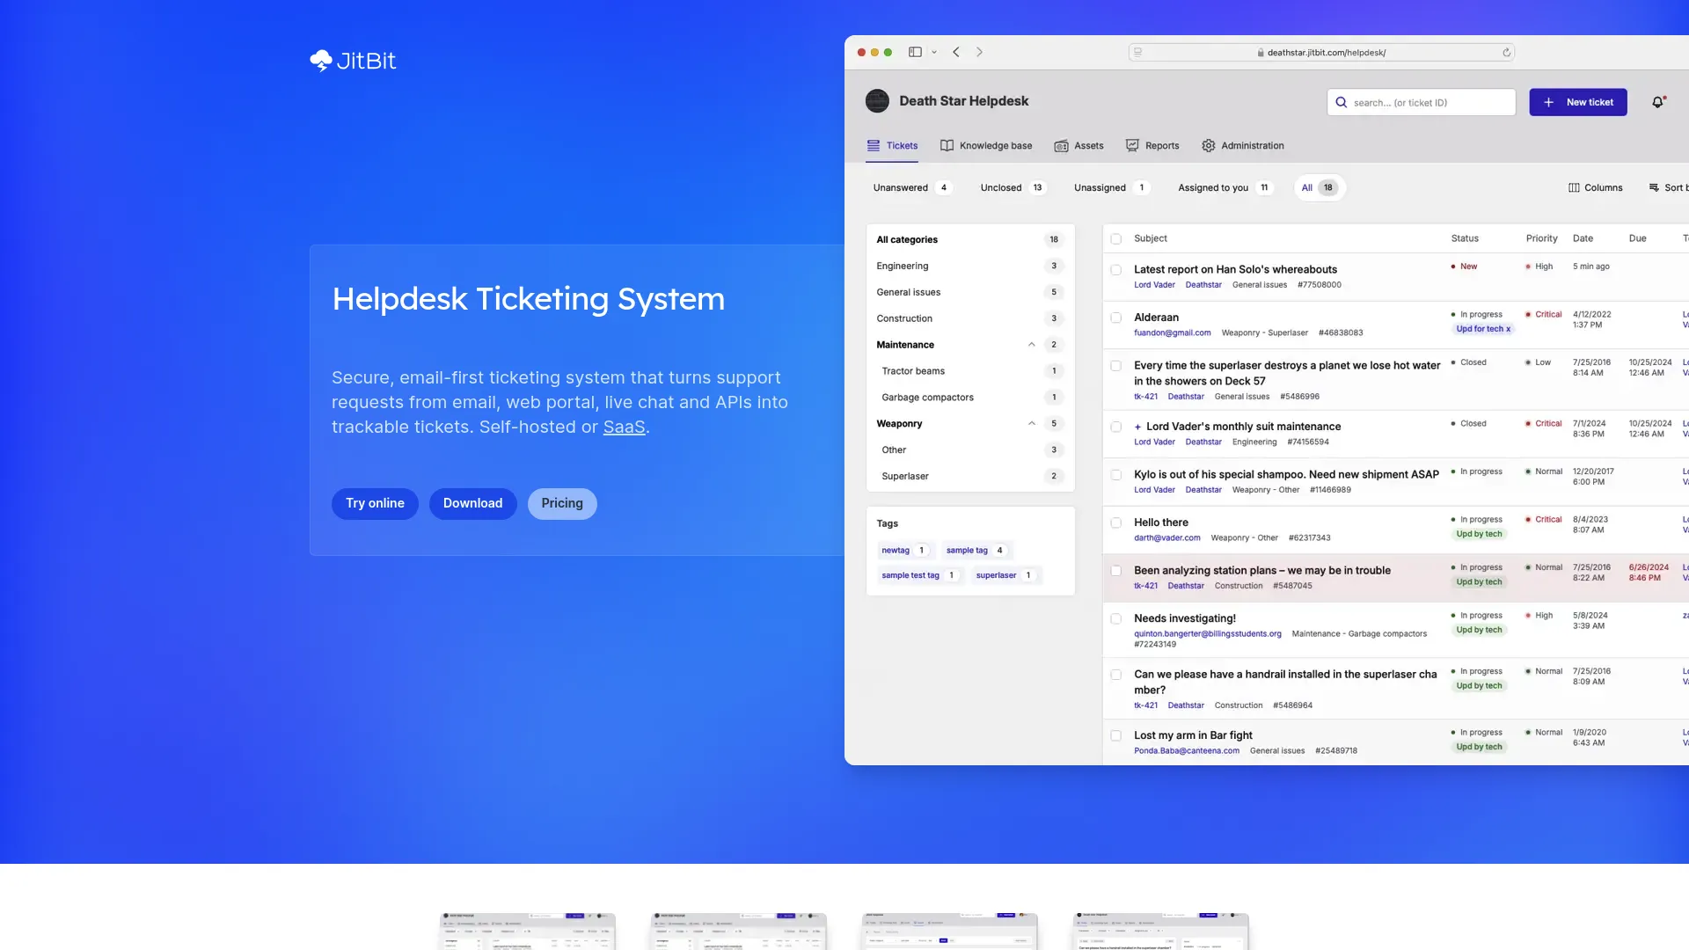Screen dimensions: 1689x950
Task: Filter by the sample test tag
Action: [x=919, y=575]
